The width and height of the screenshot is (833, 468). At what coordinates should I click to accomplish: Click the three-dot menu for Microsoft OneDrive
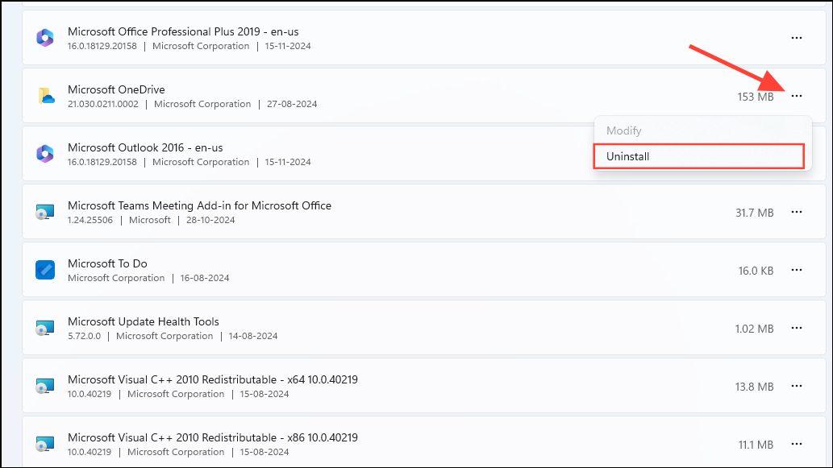click(797, 96)
